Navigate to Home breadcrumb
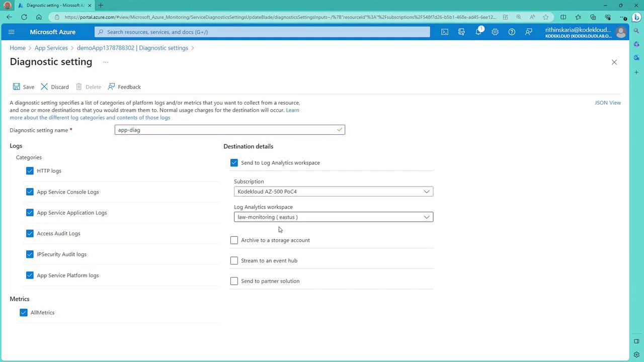644x362 pixels. click(18, 48)
